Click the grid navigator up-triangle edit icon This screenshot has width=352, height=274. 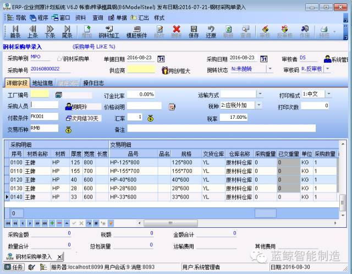point(67,223)
